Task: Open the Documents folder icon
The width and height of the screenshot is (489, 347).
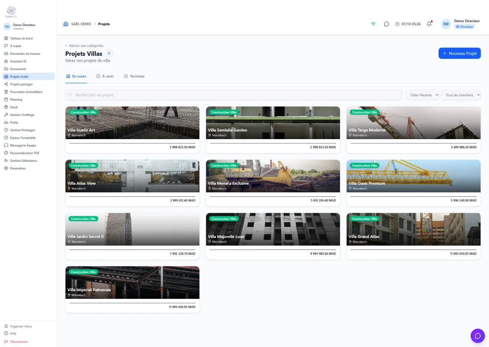Action: pyautogui.click(x=6, y=69)
